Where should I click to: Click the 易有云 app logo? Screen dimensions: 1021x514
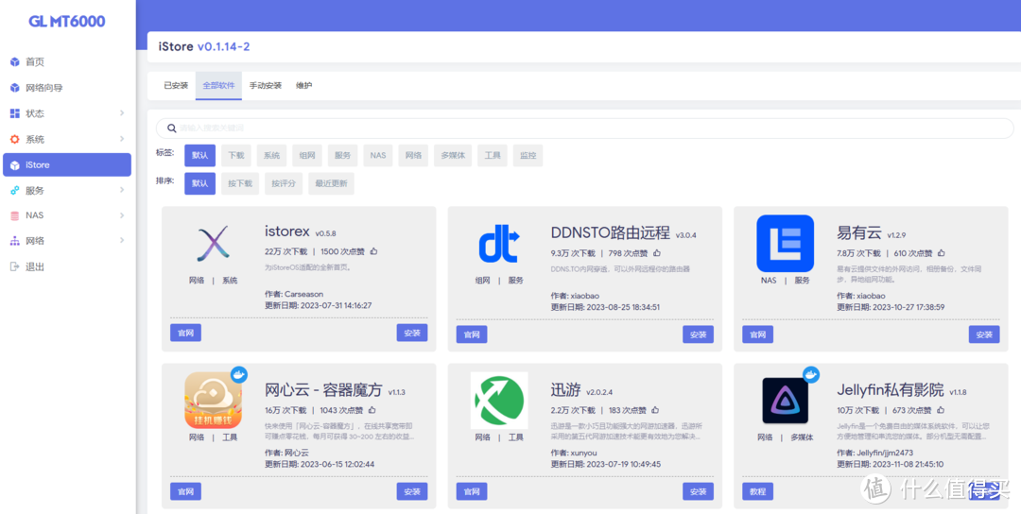pos(786,244)
